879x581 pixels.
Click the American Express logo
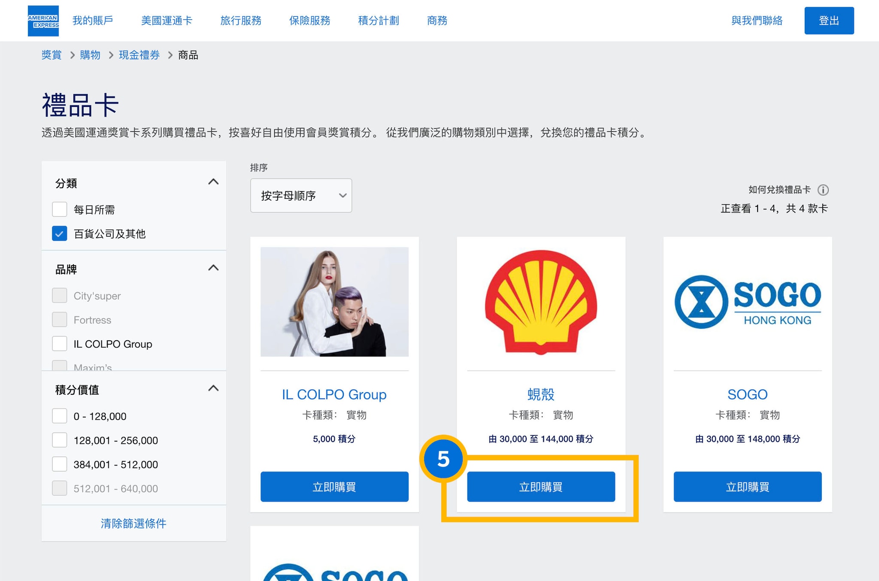(x=43, y=21)
